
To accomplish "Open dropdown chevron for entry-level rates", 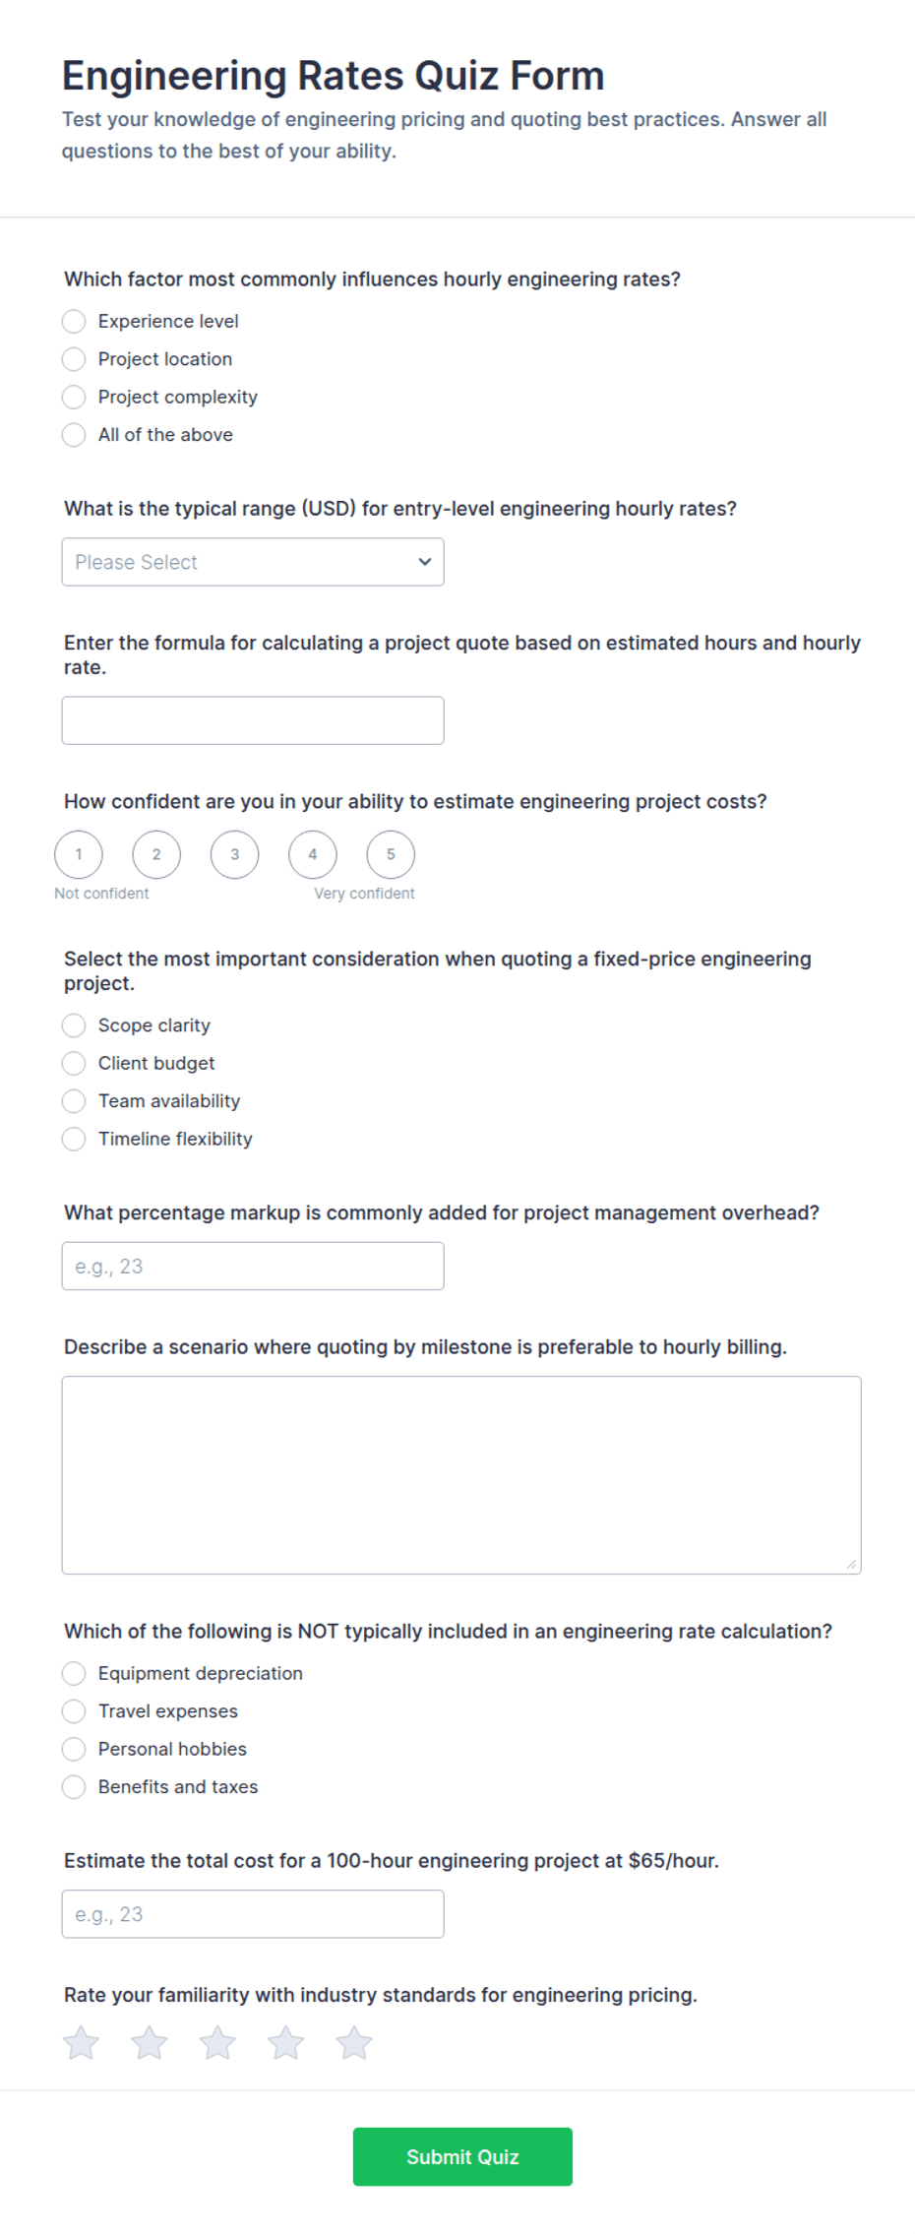I will pyautogui.click(x=425, y=562).
